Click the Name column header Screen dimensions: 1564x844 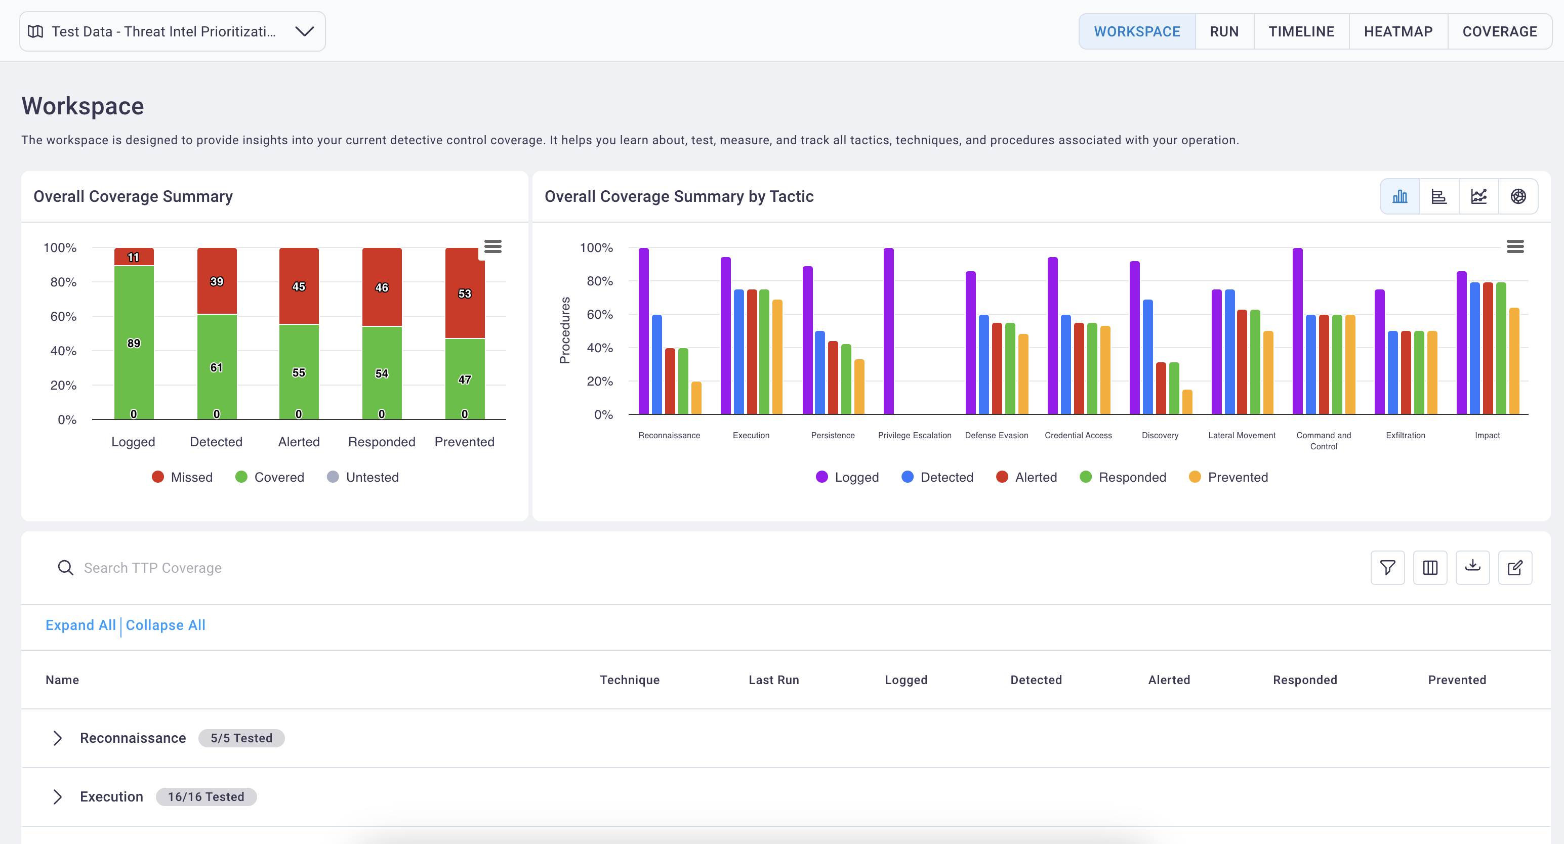point(62,680)
